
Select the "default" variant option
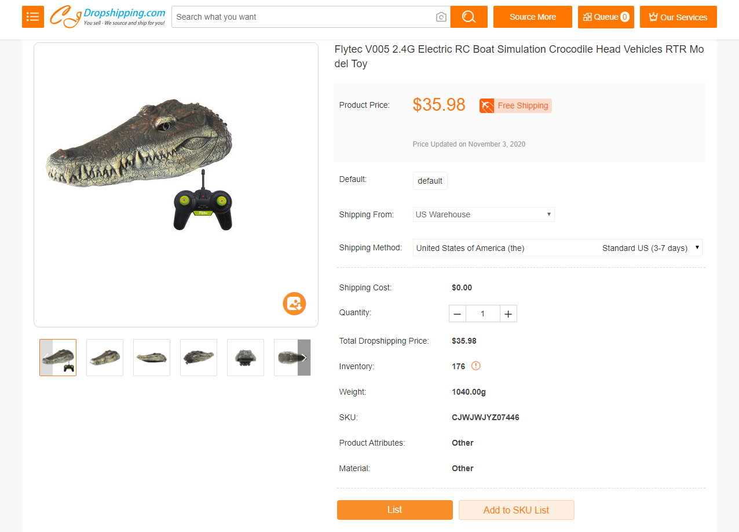click(430, 181)
